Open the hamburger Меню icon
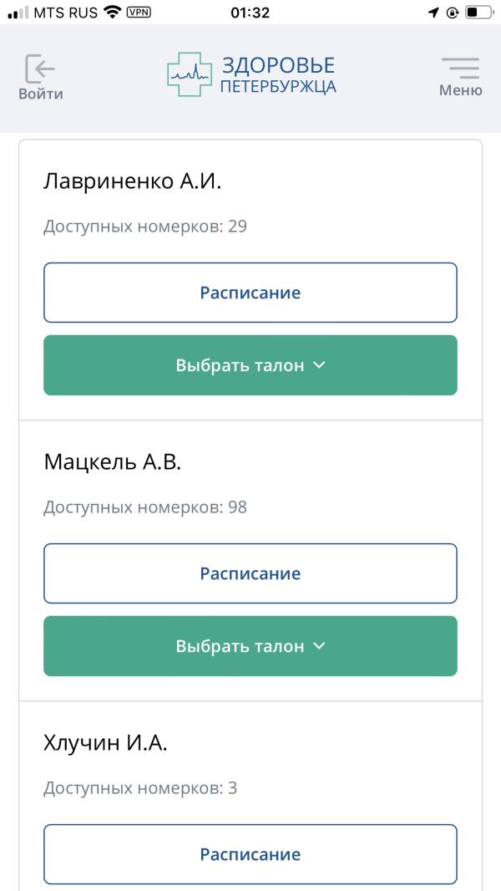 click(460, 68)
